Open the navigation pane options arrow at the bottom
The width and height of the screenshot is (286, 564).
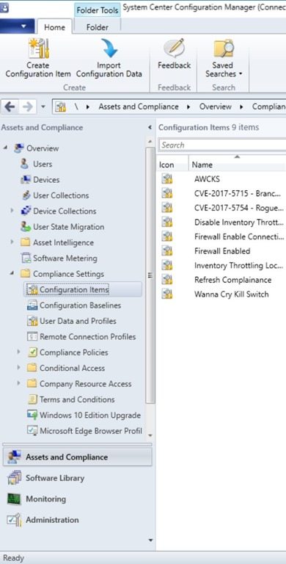coord(150,540)
